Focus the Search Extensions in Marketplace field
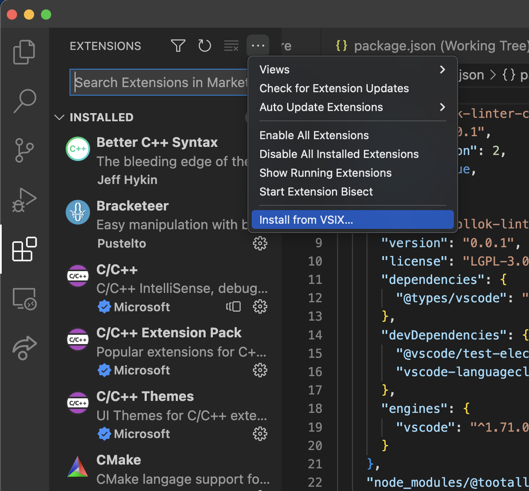529x491 pixels. point(159,82)
